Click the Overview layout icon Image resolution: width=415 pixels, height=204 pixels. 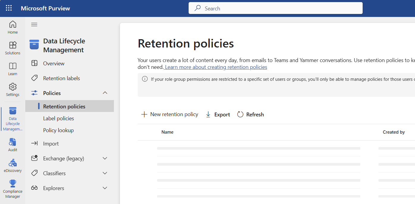pyautogui.click(x=35, y=63)
